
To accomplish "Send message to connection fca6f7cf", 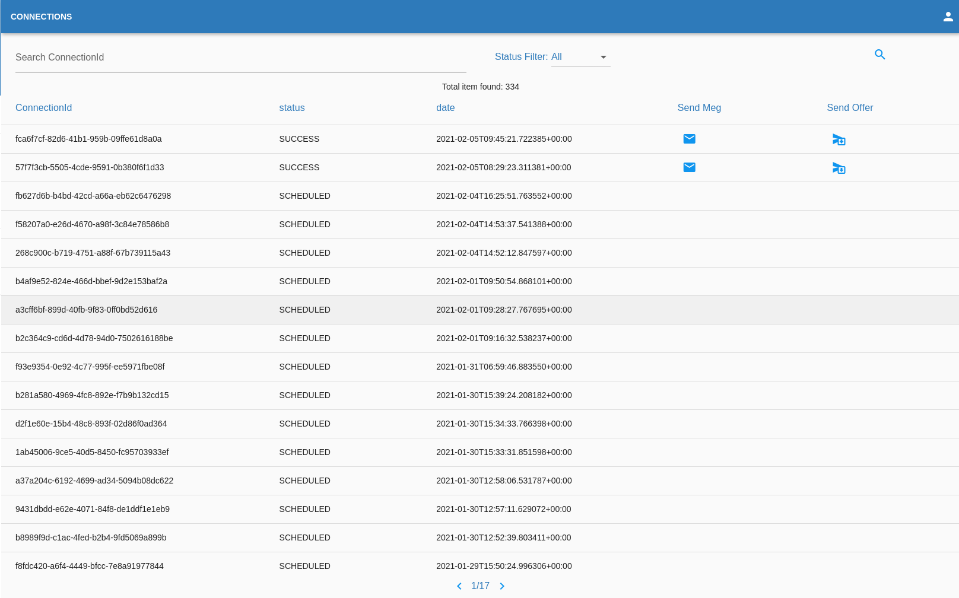I will point(689,139).
